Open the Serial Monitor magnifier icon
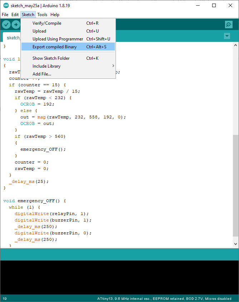This screenshot has width=239, height=302. coord(229,24)
